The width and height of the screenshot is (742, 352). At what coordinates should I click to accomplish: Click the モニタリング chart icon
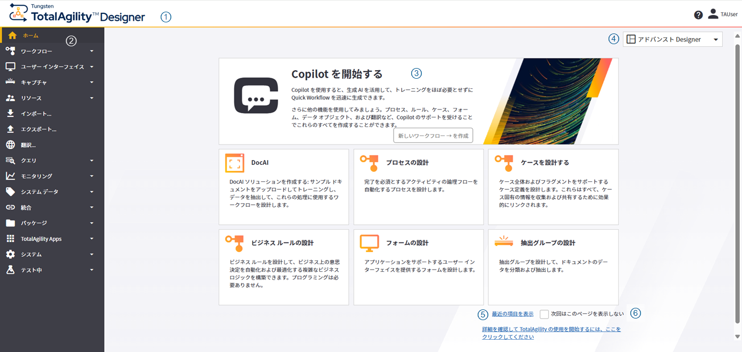tap(12, 176)
